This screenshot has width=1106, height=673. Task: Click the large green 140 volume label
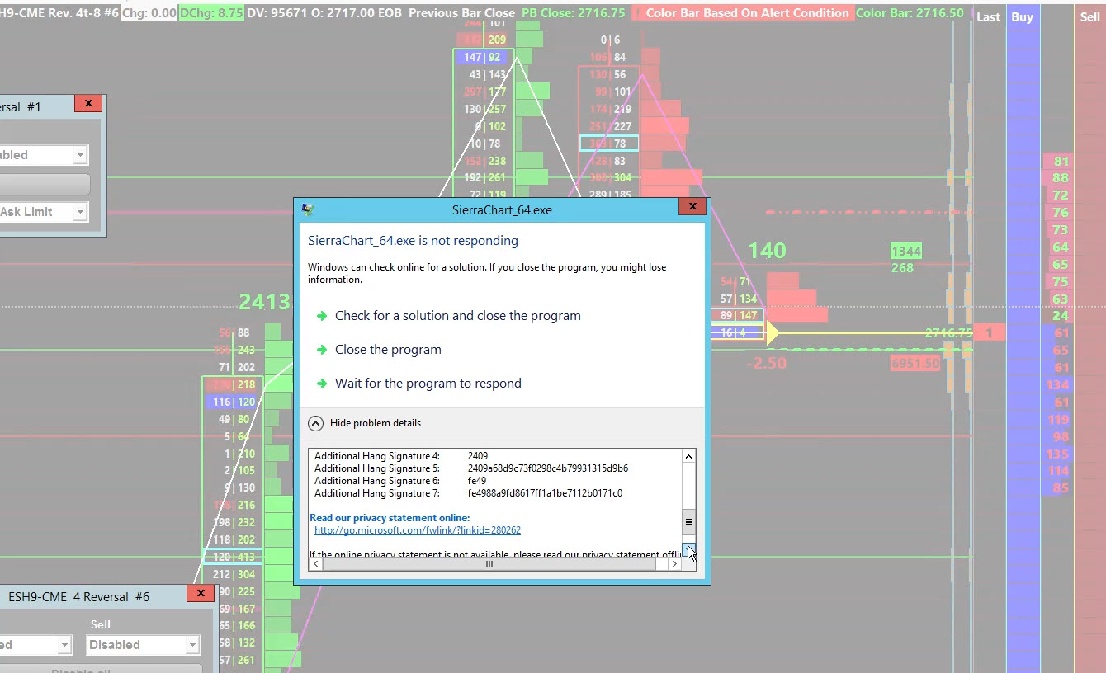coord(767,251)
